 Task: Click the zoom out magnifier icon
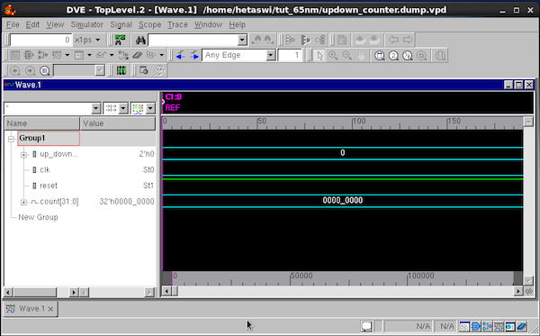tap(346, 55)
